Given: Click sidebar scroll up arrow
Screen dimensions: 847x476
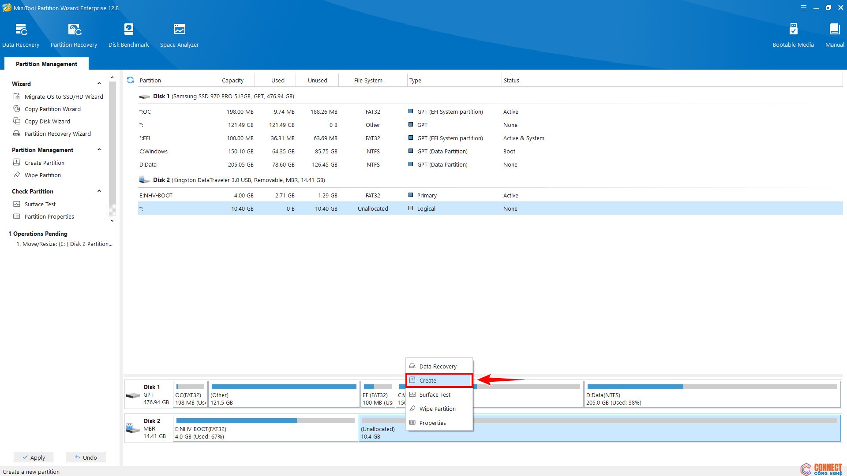Looking at the screenshot, I should (x=112, y=78).
